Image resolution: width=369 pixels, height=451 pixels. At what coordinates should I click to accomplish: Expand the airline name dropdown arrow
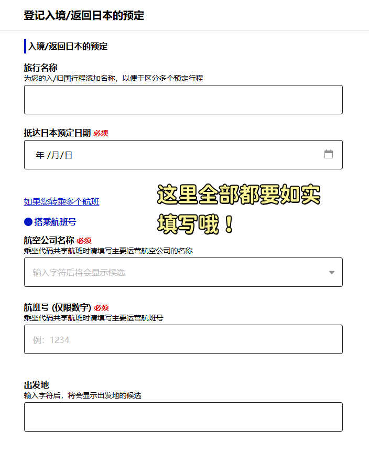click(332, 272)
